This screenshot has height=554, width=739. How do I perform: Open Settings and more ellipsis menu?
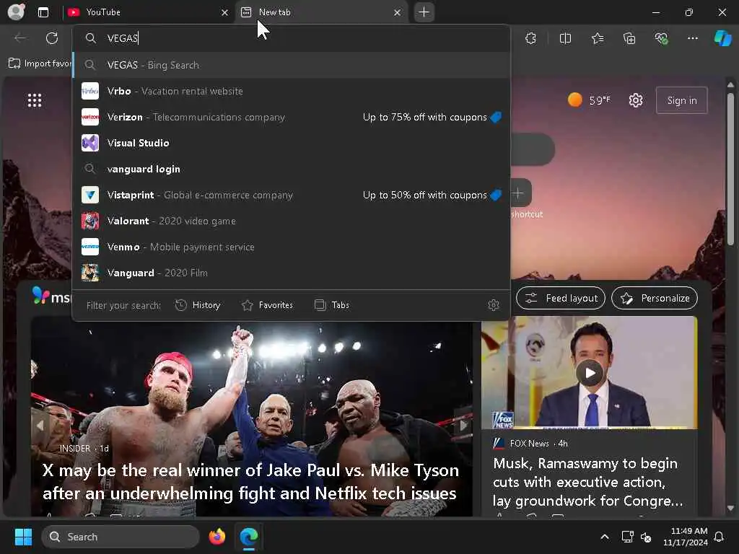tap(692, 38)
